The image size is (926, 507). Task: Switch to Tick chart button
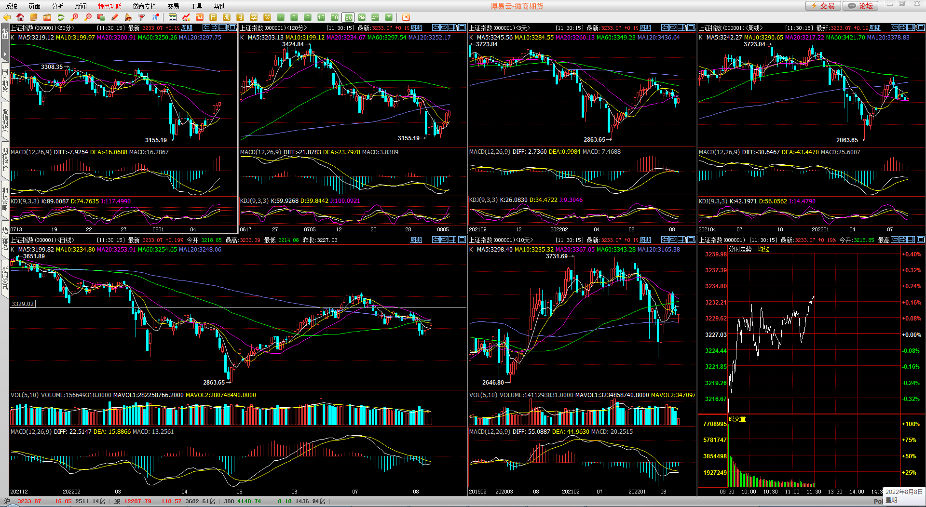(x=200, y=17)
